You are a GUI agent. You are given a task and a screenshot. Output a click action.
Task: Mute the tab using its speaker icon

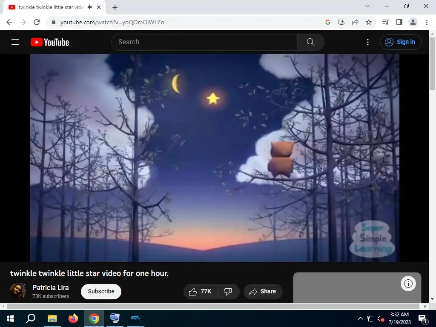89,7
